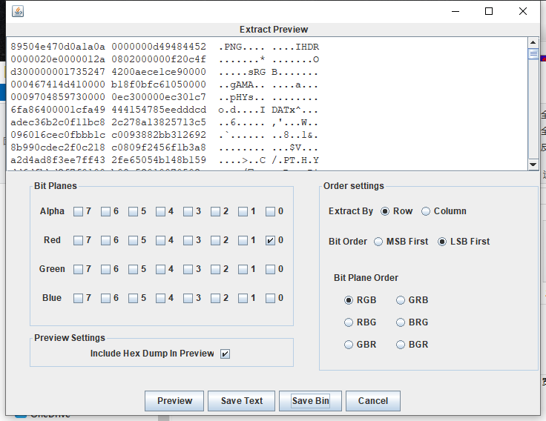Click the preview scrollbar thumb
The image size is (546, 421).
pos(533,54)
